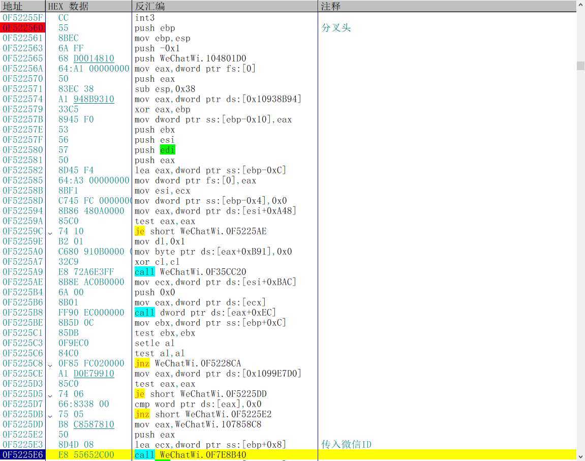Screen dimensions: 585x461
Task: Select the mov esi,ecx instruction
Action: 163,191
